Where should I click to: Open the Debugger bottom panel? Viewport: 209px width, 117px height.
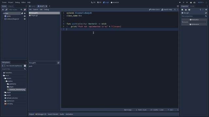(41, 114)
